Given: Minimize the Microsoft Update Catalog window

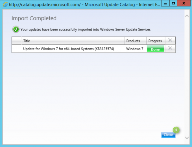Looking at the screenshot, I should click(165, 4).
